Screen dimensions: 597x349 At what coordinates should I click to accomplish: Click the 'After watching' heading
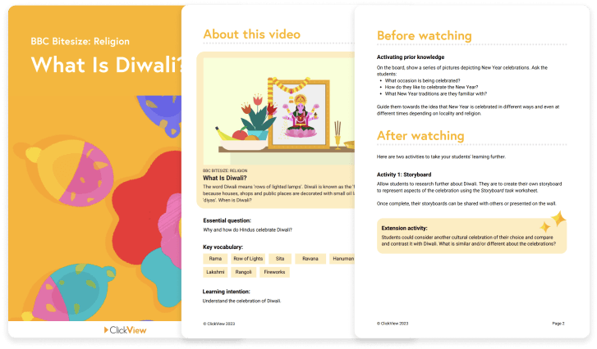pyautogui.click(x=420, y=135)
